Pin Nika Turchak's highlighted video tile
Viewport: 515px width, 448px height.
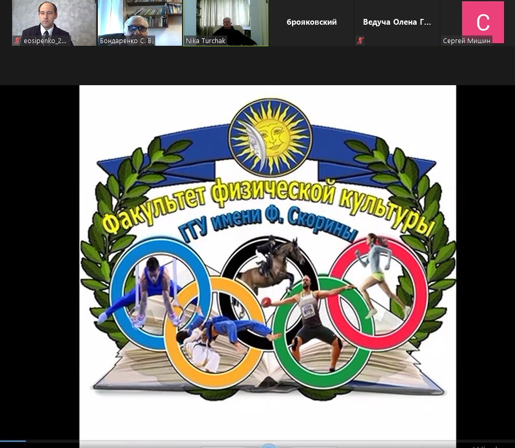click(x=226, y=21)
